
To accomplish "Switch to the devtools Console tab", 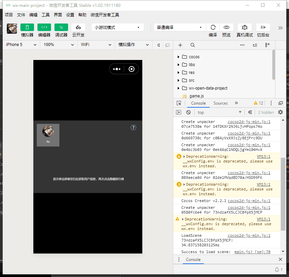I will [x=198, y=103].
